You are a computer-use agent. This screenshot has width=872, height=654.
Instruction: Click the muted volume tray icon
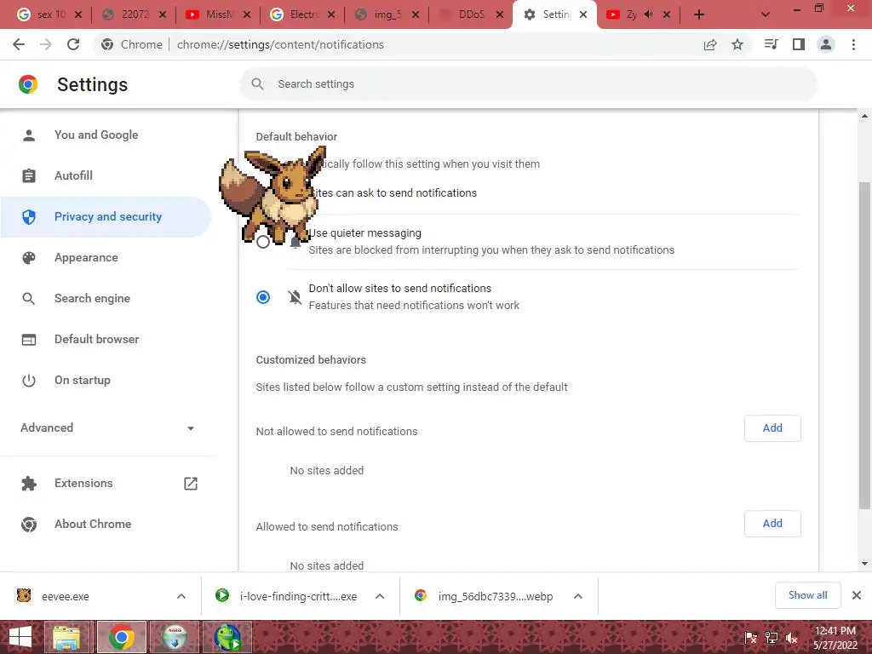click(791, 638)
